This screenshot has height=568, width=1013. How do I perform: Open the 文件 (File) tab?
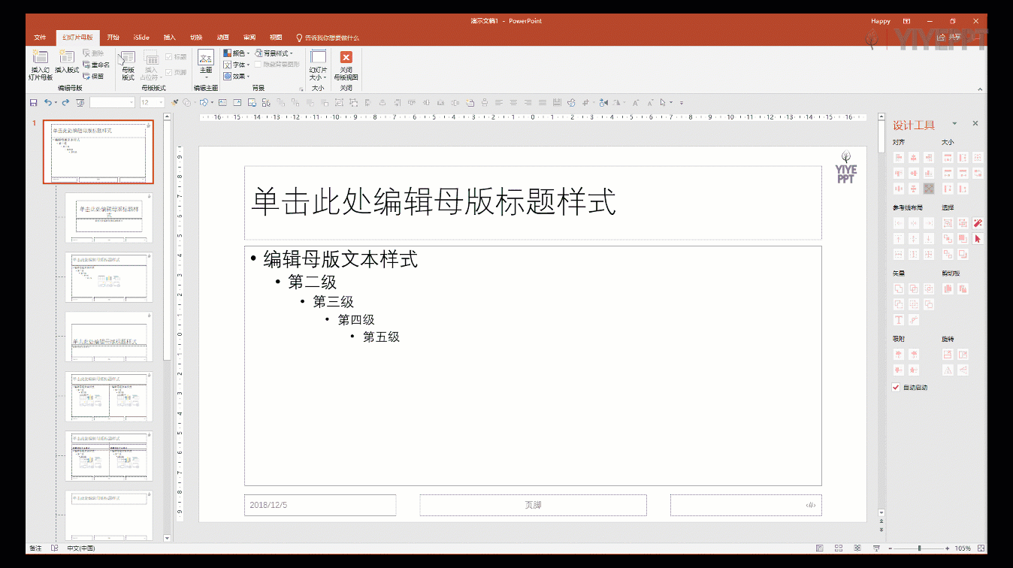click(x=40, y=38)
